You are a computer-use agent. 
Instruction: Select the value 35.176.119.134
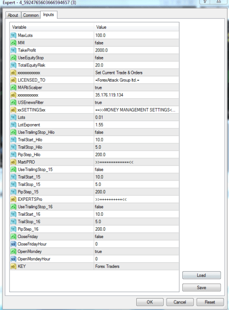click(x=109, y=95)
